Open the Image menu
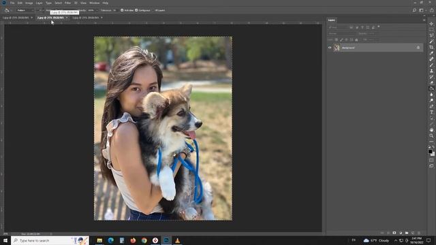Image resolution: width=436 pixels, height=245 pixels. coord(29,3)
